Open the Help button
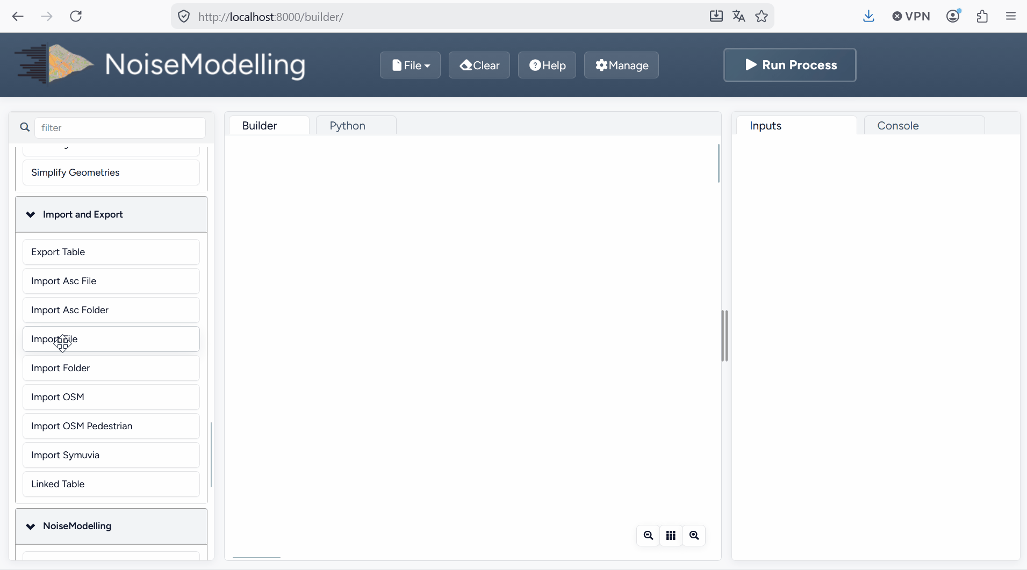The height and width of the screenshot is (570, 1027). [x=547, y=65]
